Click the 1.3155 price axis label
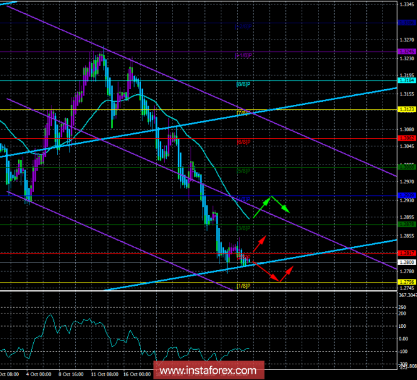 tap(407, 94)
